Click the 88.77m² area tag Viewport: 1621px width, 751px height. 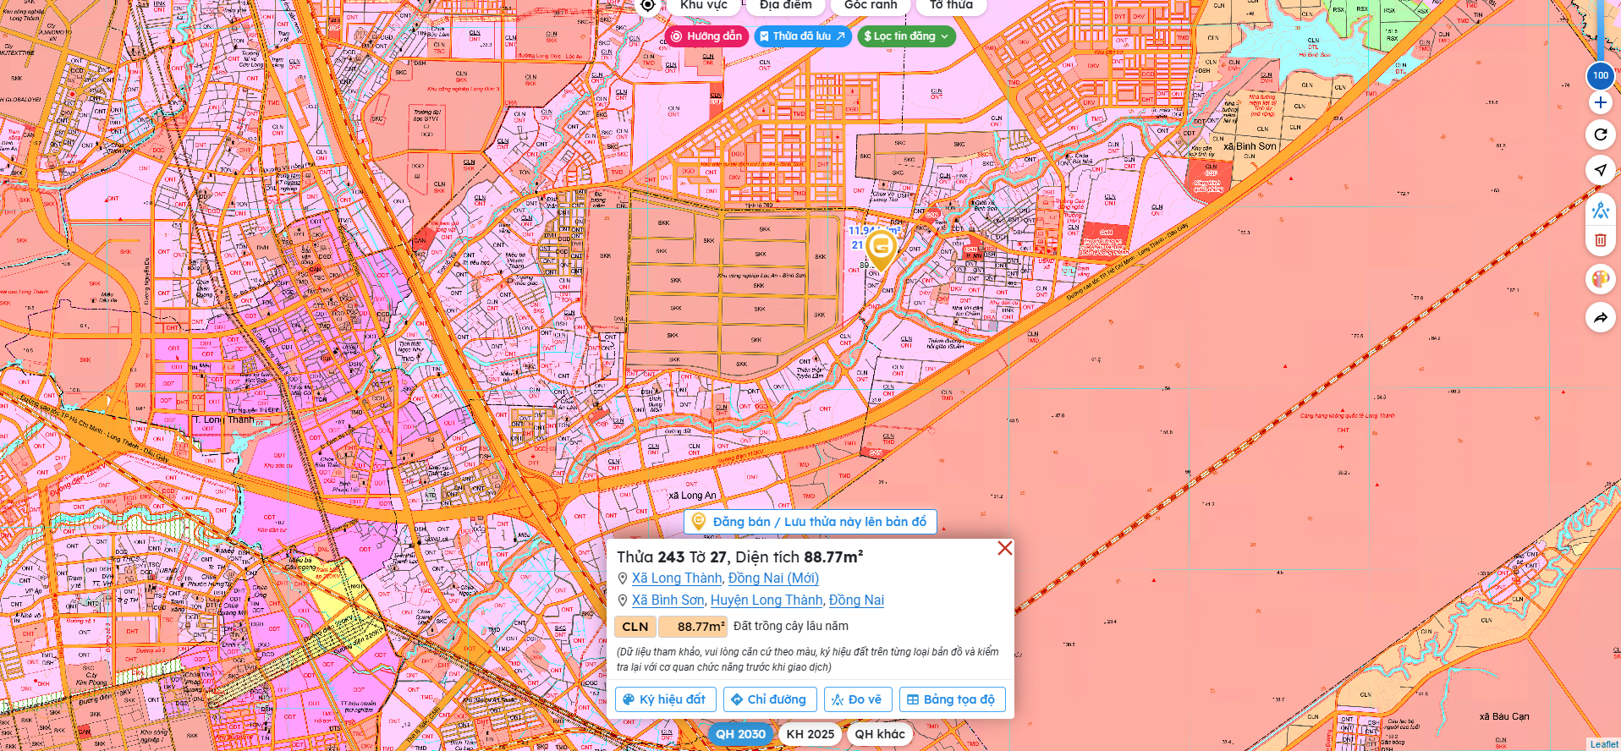(x=693, y=627)
